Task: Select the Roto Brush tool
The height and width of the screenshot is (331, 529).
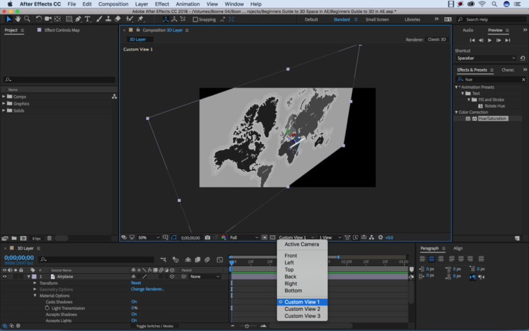Action: tap(129, 19)
